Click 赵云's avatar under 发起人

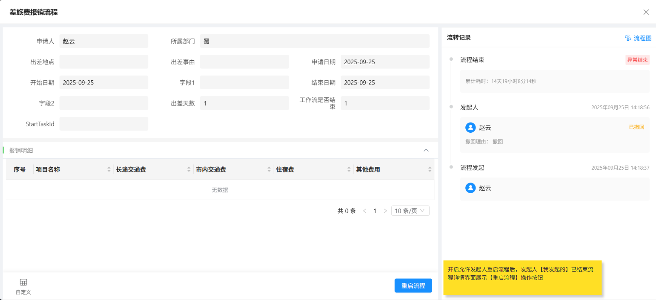point(470,128)
